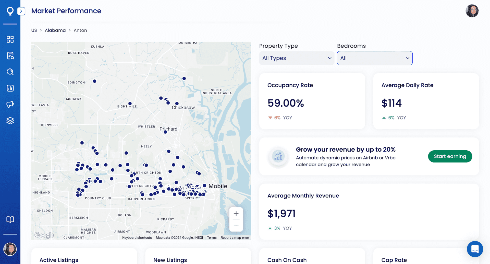Click the user avatar at the bottom of the sidebar
Viewport: 490px width, 264px height.
(10, 249)
